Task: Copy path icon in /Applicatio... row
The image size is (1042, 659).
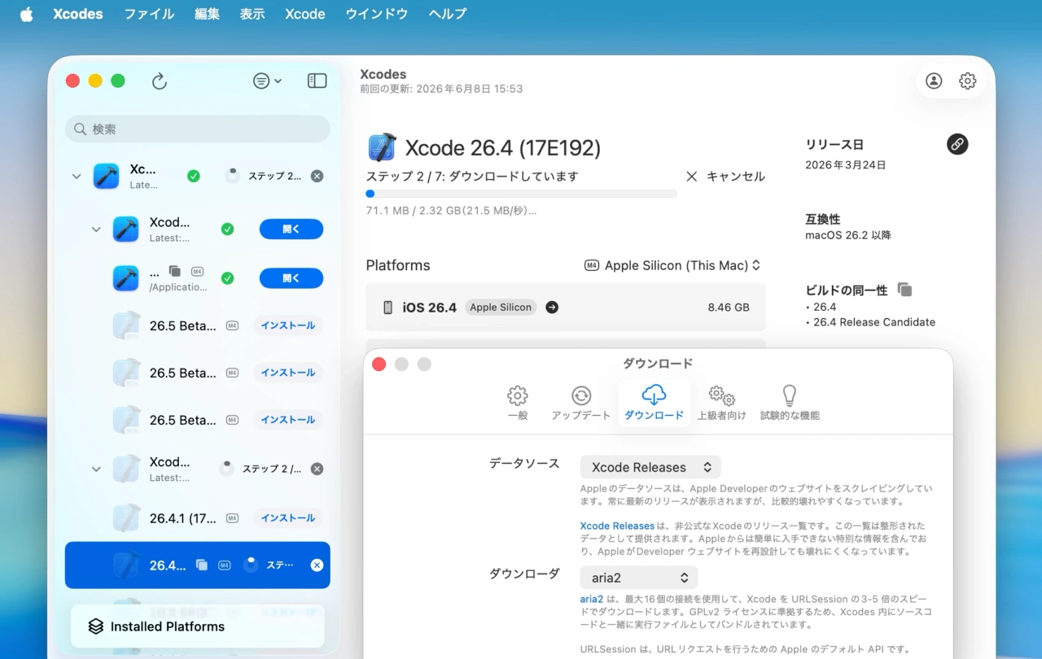Action: click(x=174, y=271)
